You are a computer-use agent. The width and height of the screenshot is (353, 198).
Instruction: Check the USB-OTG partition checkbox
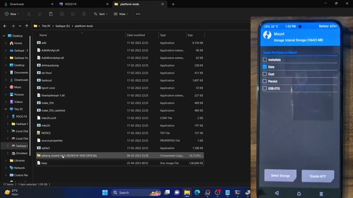coord(265,88)
